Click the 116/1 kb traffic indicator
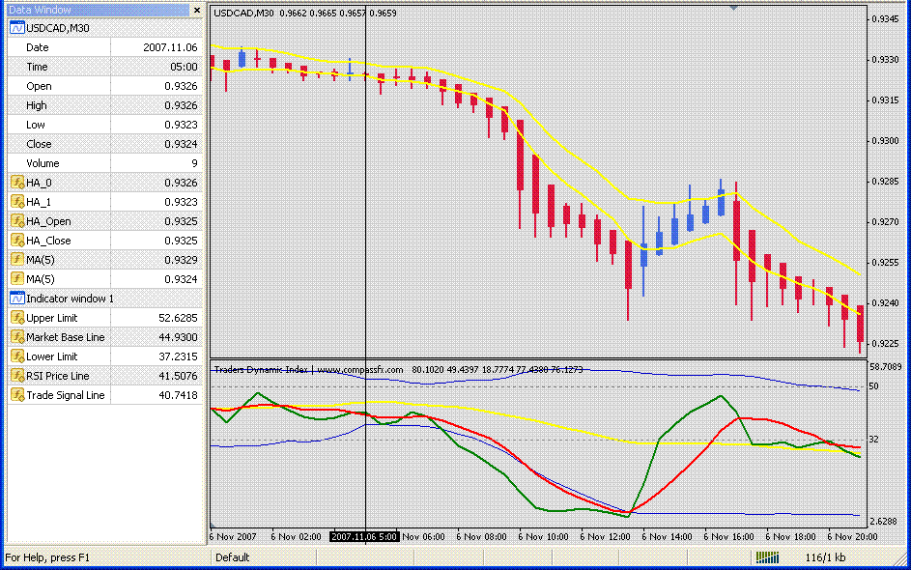Image resolution: width=911 pixels, height=570 pixels. tap(825, 557)
